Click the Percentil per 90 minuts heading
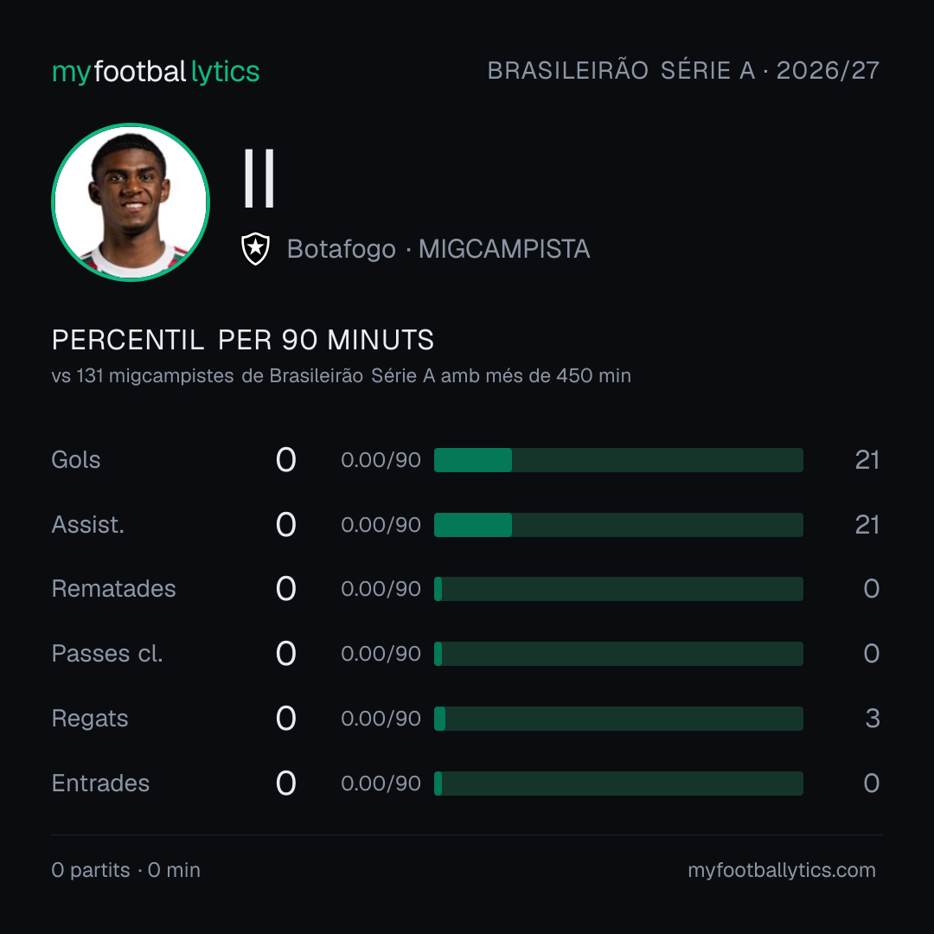The height and width of the screenshot is (934, 934). tap(242, 340)
